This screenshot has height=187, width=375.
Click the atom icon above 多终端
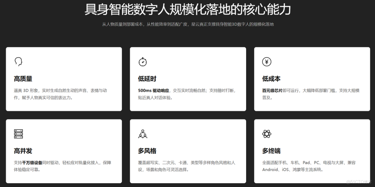pos(267,134)
